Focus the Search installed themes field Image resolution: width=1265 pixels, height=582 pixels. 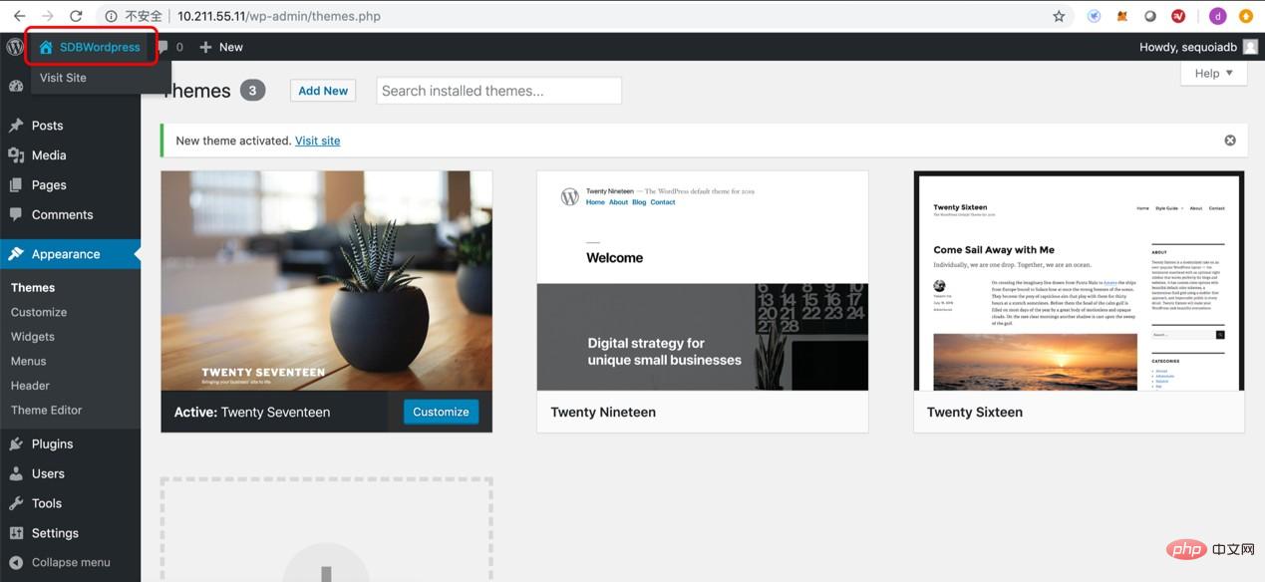click(498, 91)
